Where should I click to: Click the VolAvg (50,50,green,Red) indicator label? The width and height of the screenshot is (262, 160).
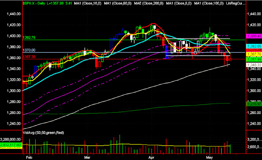[43, 133]
